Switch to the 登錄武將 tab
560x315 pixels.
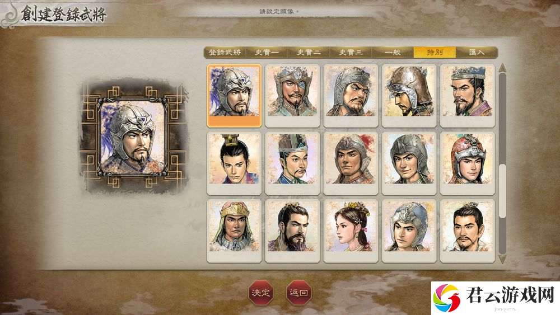[x=225, y=53]
